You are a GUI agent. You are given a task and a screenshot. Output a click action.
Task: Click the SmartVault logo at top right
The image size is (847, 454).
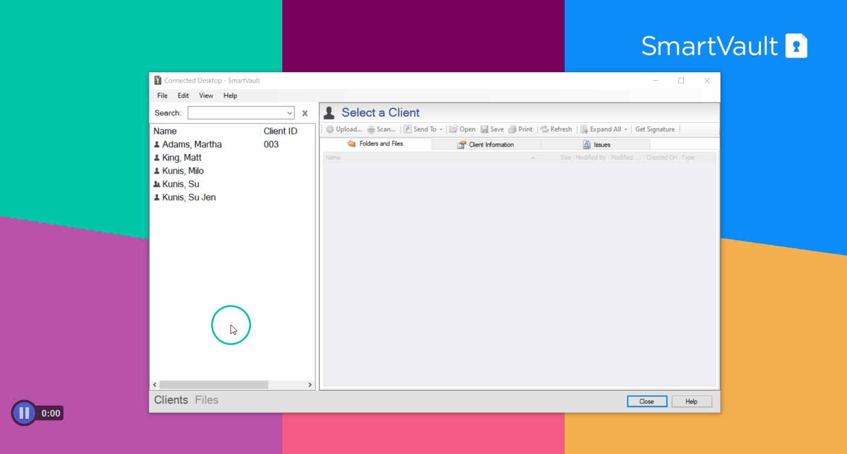[x=724, y=46]
